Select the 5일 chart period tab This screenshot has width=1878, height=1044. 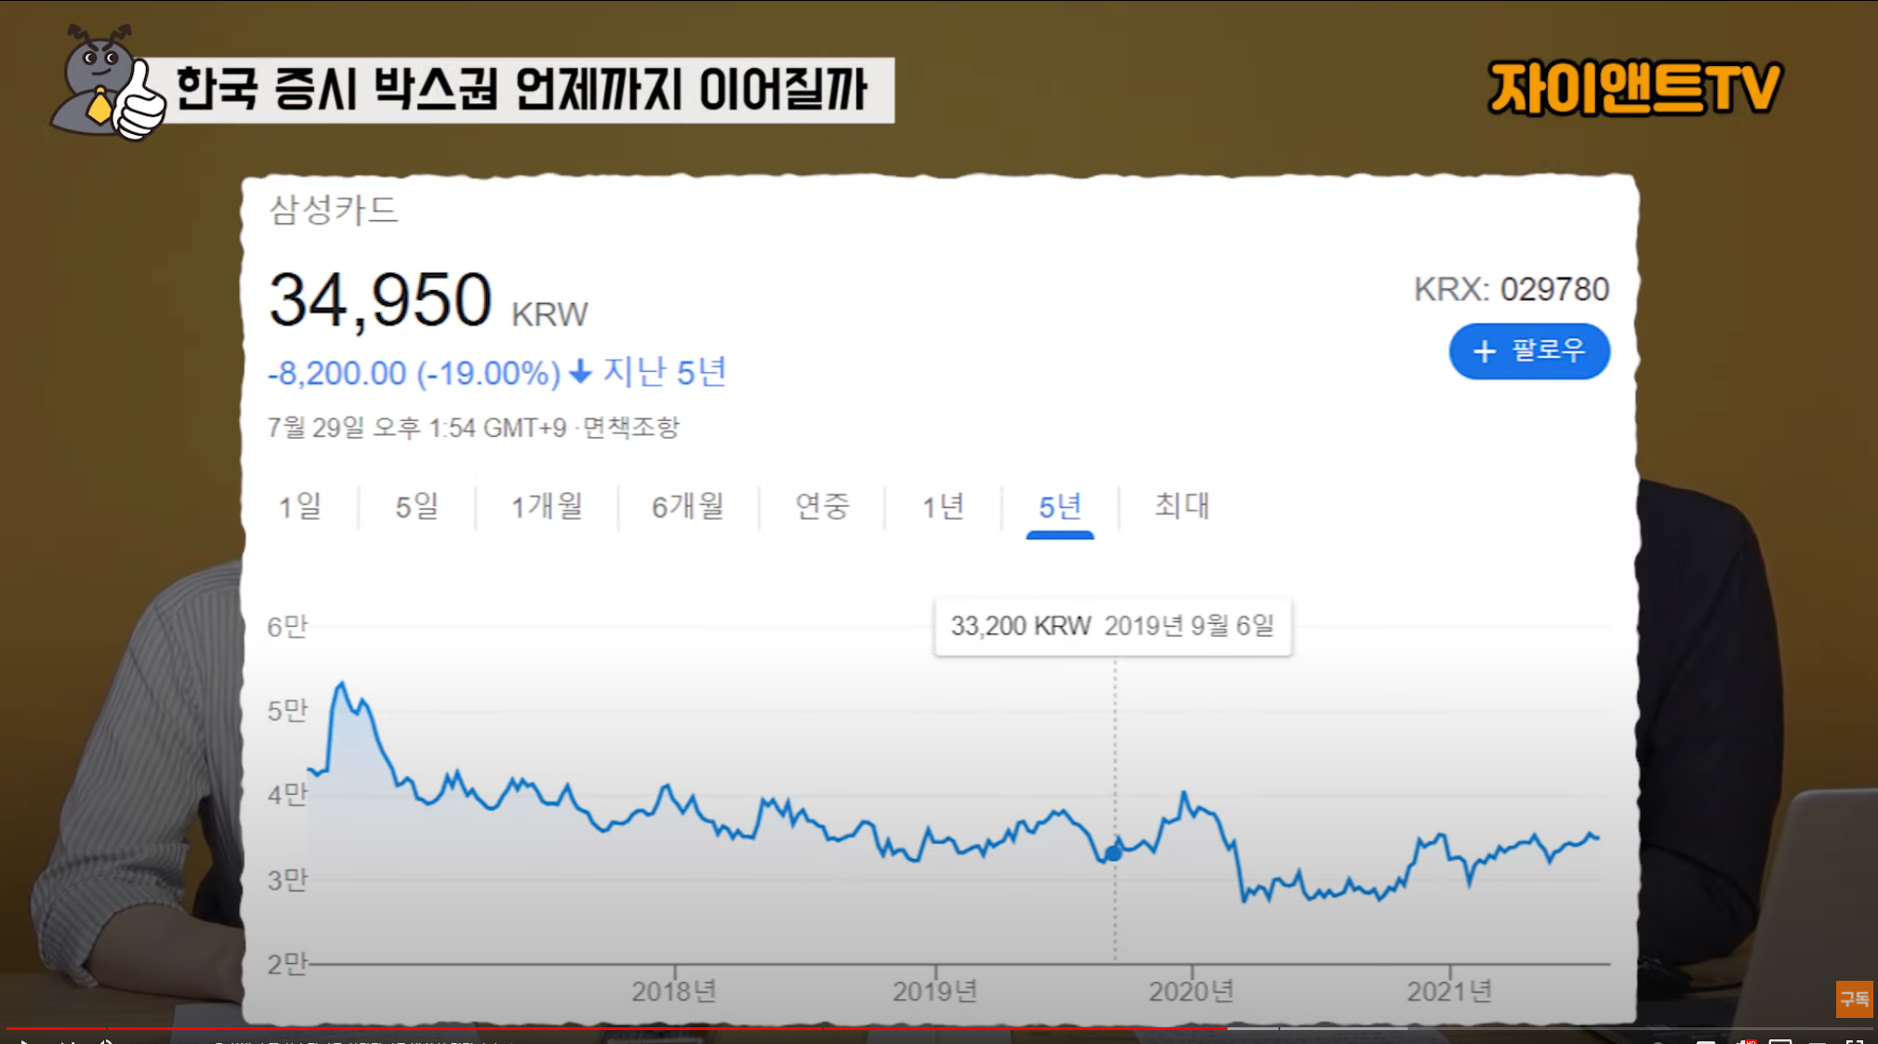(x=417, y=507)
